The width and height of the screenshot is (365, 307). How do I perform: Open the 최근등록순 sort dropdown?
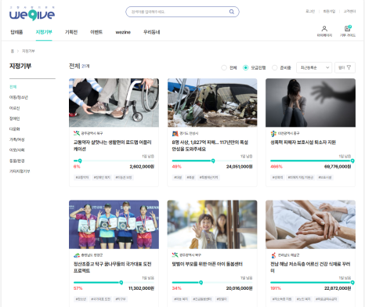(314, 67)
